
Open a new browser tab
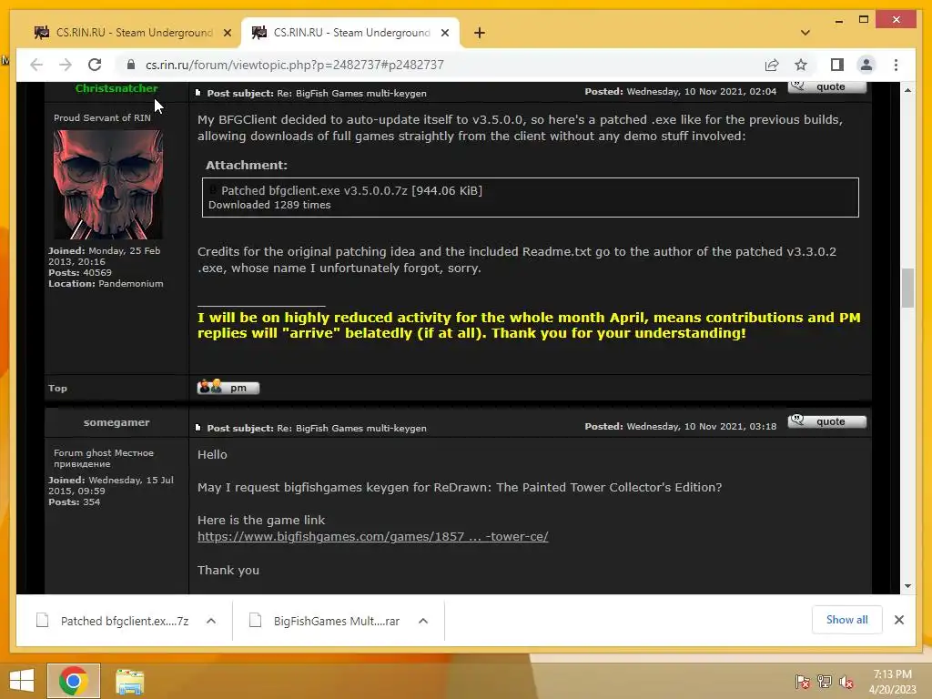pyautogui.click(x=480, y=33)
